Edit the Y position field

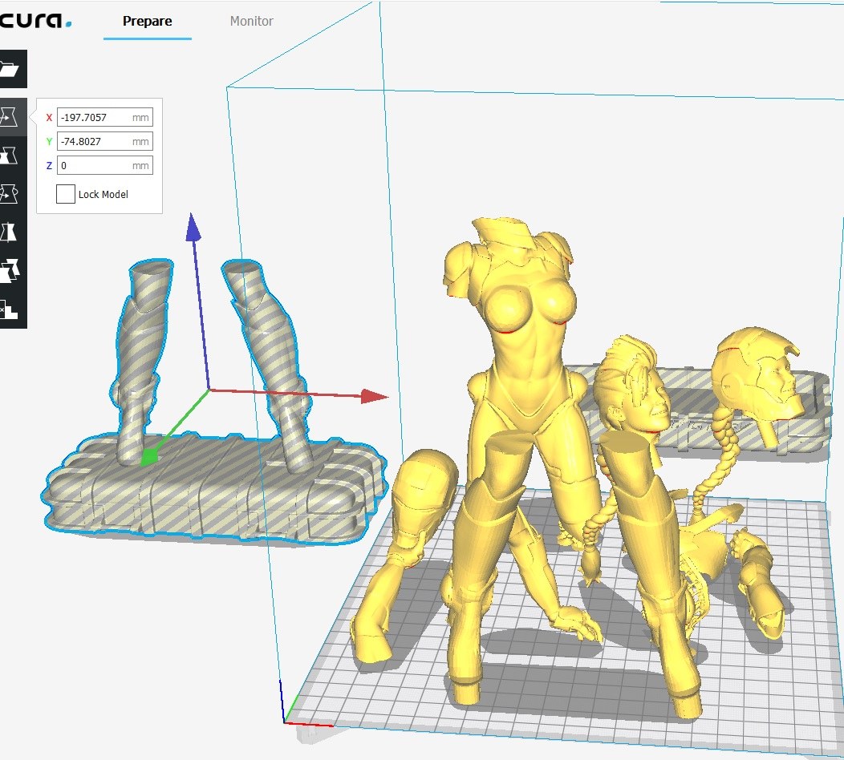[104, 141]
